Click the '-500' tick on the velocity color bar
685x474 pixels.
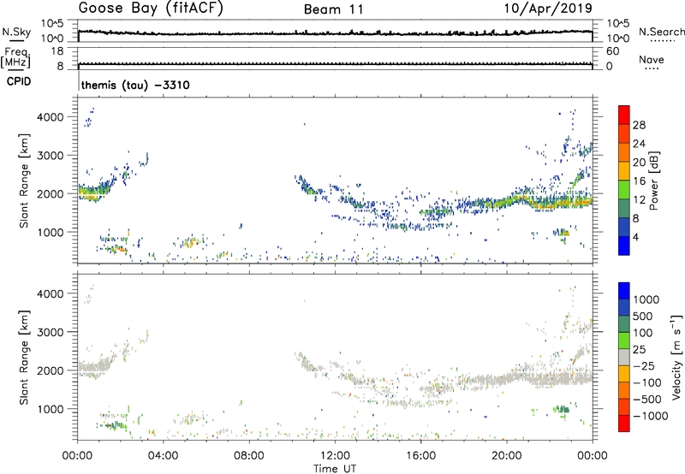[646, 399]
